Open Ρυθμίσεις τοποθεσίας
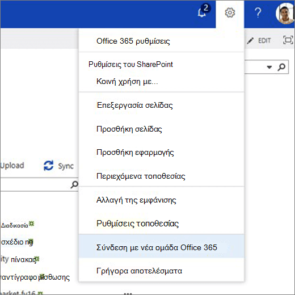This screenshot has width=295, height=295. coord(137,224)
